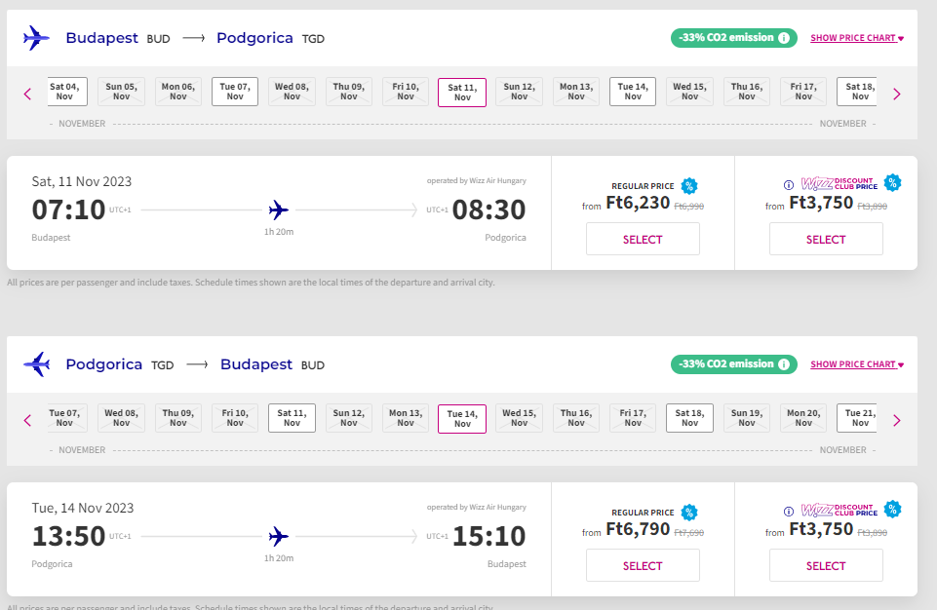Image resolution: width=937 pixels, height=610 pixels.
Task: Click the return CO2 emission info icon
Action: click(x=783, y=363)
